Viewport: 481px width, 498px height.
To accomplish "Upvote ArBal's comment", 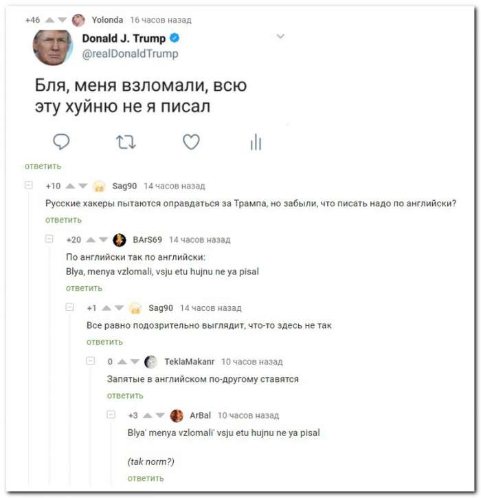I will 148,415.
